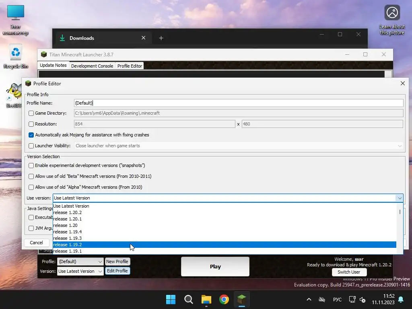Image resolution: width=412 pixels, height=309 pixels.
Task: Select release 1.19.4 from list
Action: click(x=225, y=232)
